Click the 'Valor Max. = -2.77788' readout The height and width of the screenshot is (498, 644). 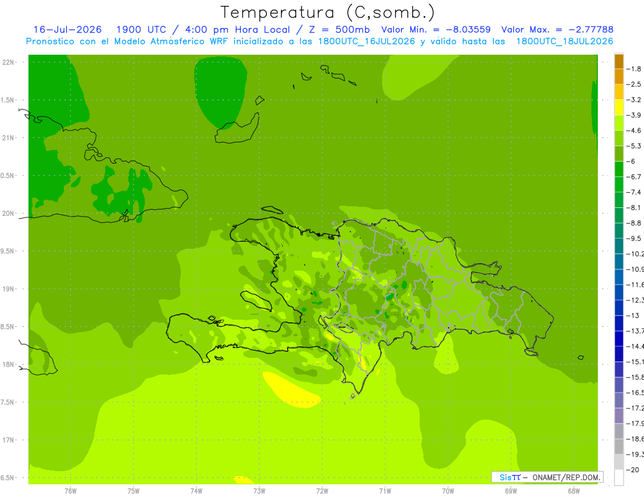click(557, 30)
